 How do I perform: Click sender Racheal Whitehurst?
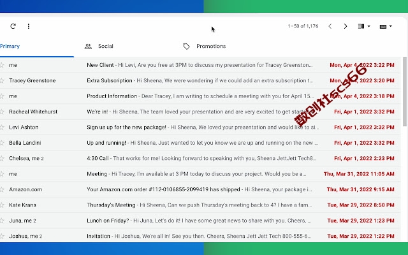33,112
